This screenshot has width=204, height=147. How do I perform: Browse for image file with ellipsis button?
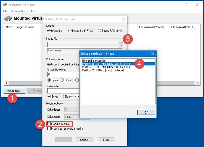click(x=121, y=45)
